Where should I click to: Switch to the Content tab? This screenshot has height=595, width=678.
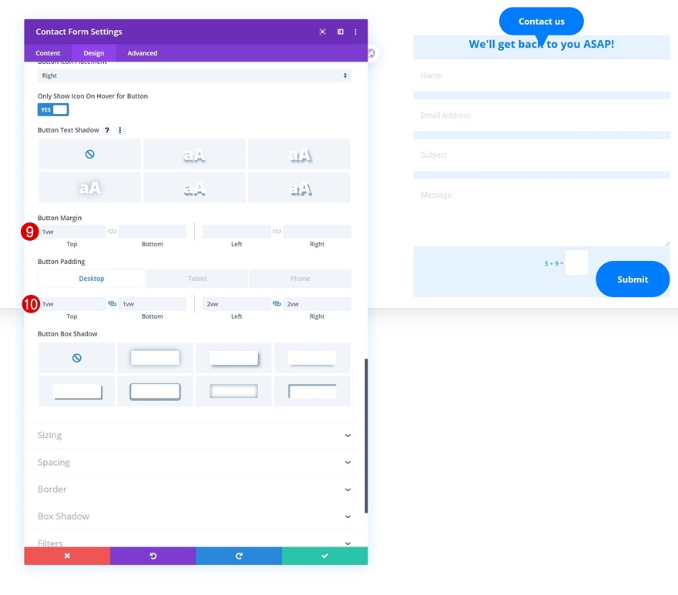tap(48, 52)
